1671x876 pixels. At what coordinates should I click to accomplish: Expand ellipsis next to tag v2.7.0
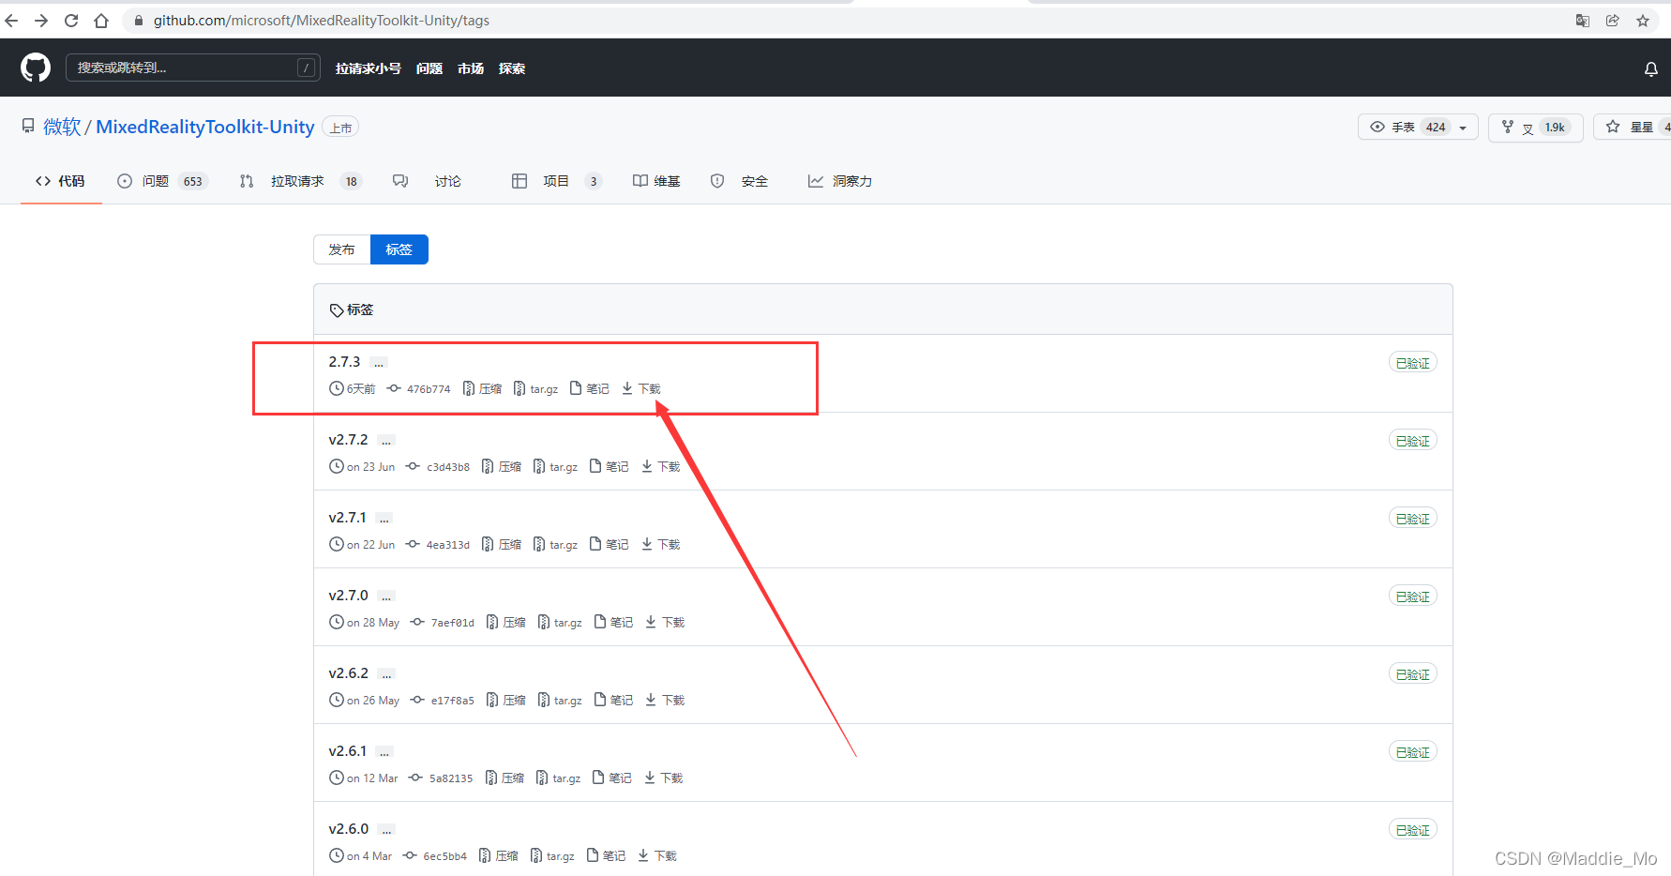[x=386, y=597]
